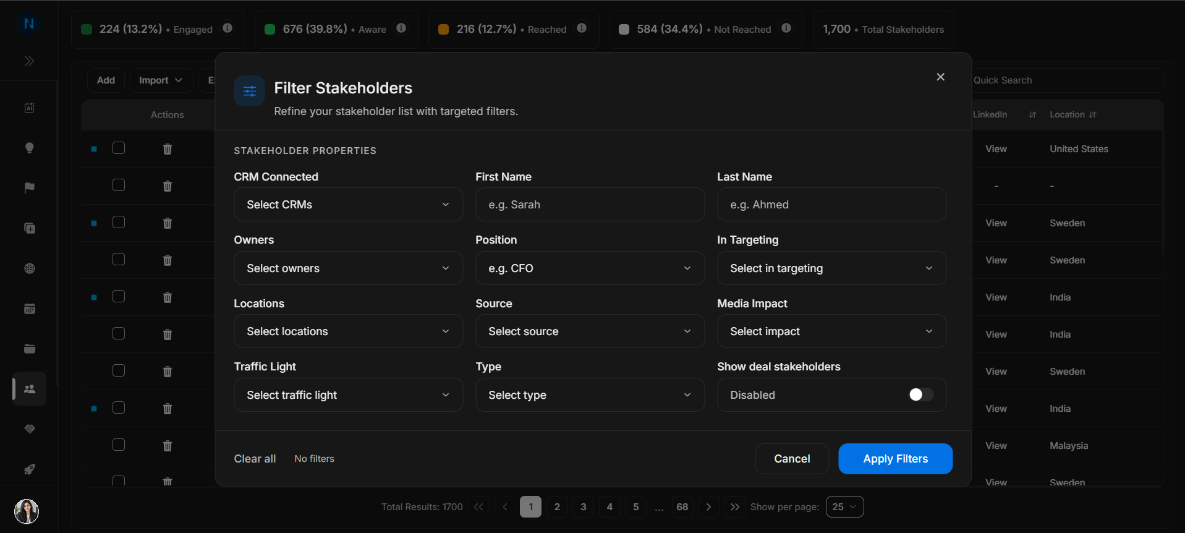The width and height of the screenshot is (1185, 533).
Task: Click the user profile avatar
Action: [27, 511]
